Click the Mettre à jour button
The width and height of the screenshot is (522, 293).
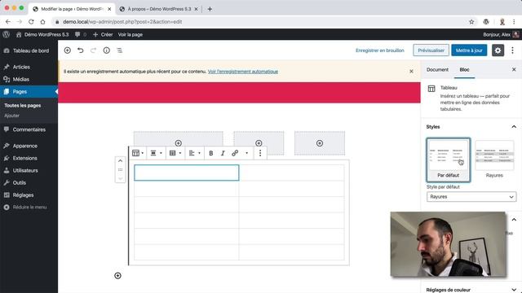(x=469, y=50)
